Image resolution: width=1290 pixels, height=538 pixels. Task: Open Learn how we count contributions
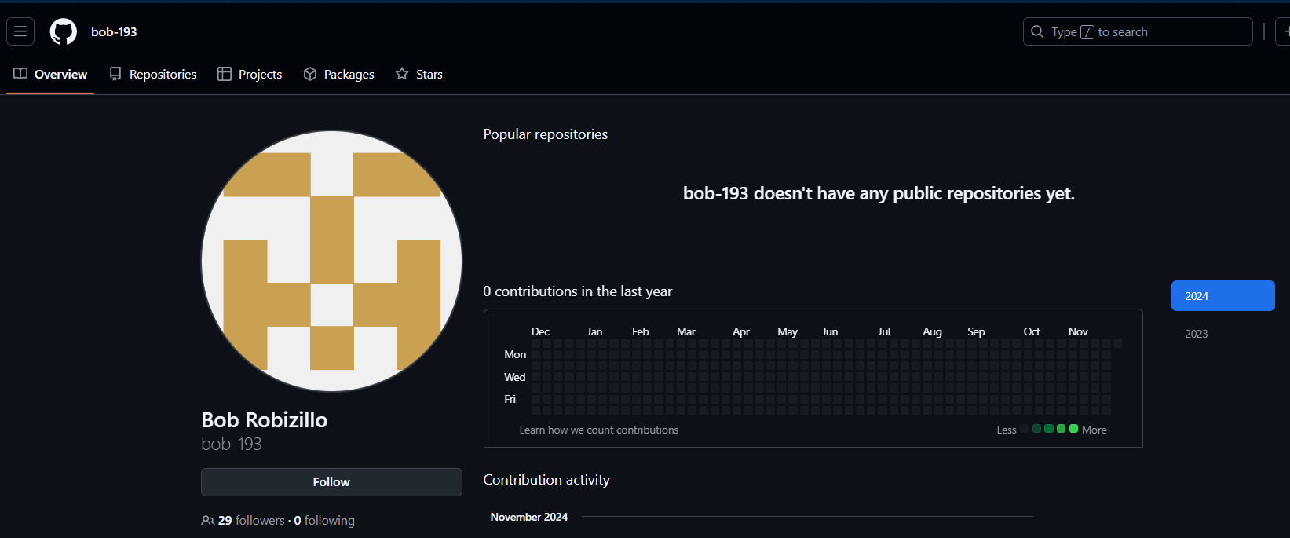598,430
